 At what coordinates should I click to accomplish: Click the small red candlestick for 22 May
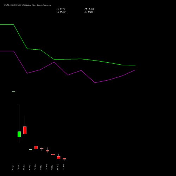(64, 159)
